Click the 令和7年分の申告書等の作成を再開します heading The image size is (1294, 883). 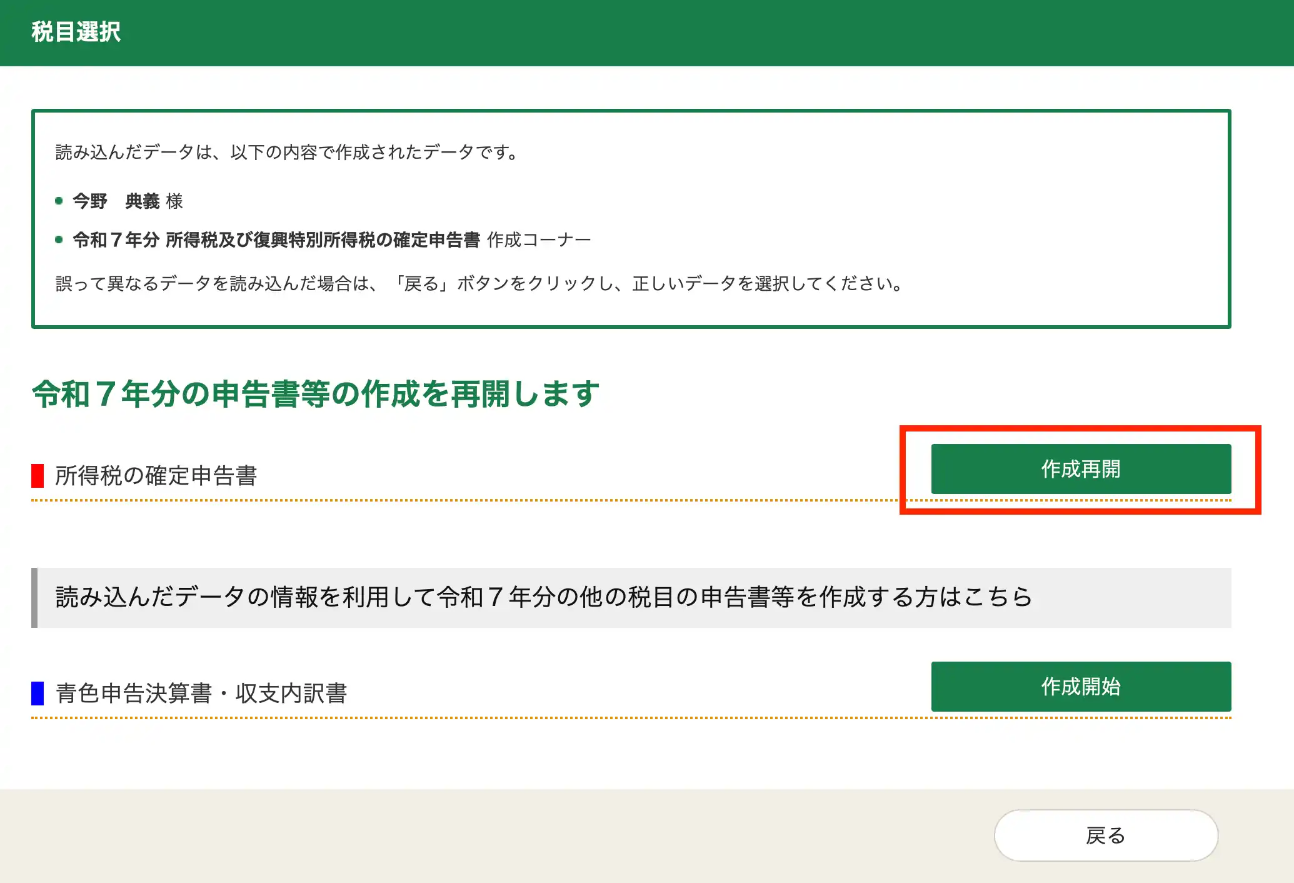(316, 394)
